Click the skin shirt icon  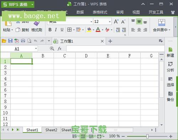[173, 12]
